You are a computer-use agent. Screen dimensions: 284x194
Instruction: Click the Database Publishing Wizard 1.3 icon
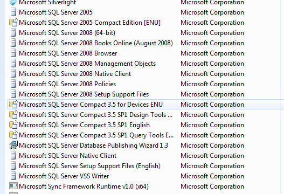(x=13, y=145)
